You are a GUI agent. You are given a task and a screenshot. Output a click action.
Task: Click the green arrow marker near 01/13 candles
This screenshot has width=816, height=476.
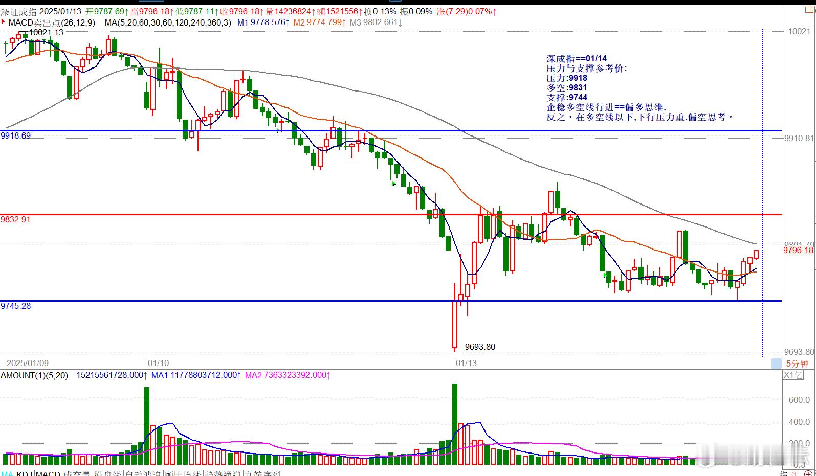click(606, 275)
